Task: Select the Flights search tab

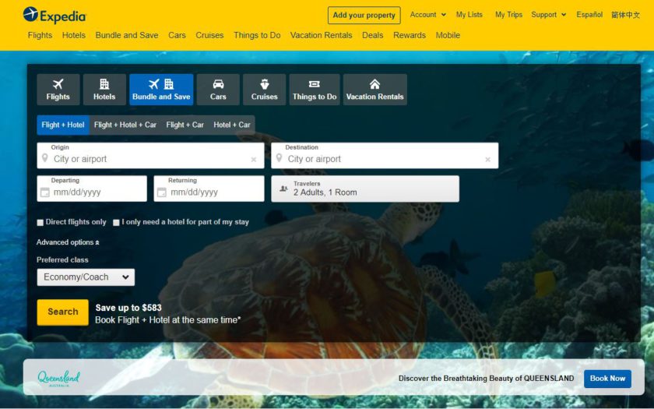Action: tap(58, 90)
